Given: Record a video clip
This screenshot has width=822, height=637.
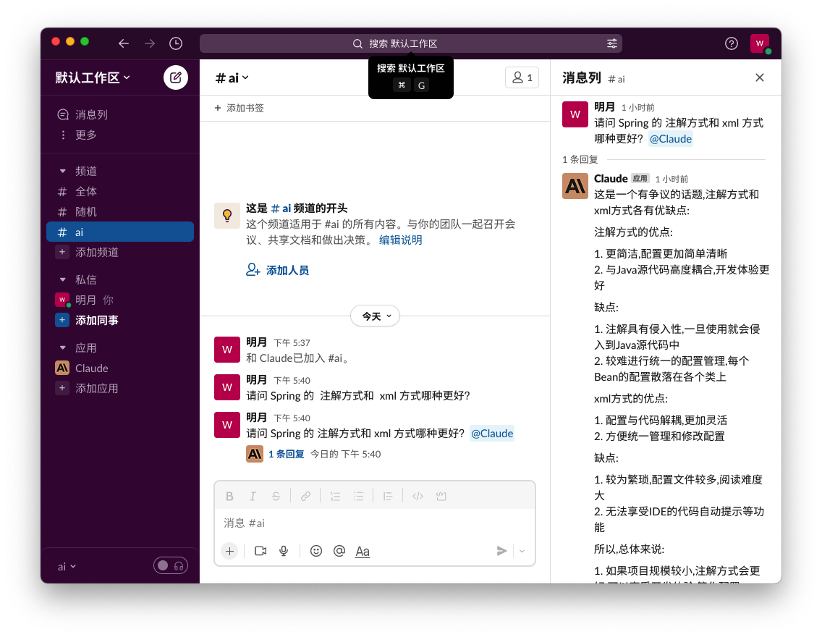Looking at the screenshot, I should point(260,551).
